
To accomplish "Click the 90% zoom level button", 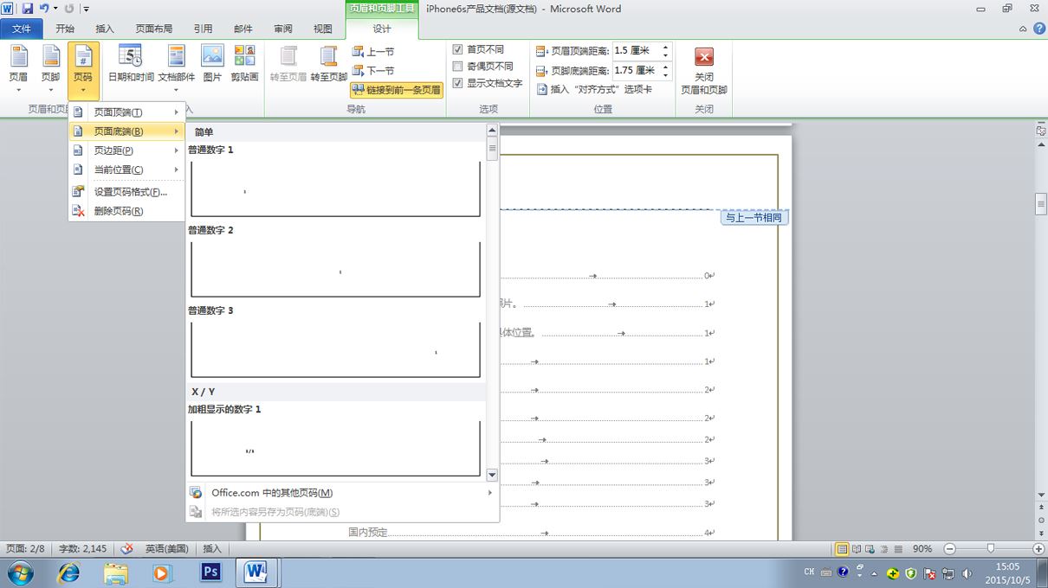I will coord(922,549).
